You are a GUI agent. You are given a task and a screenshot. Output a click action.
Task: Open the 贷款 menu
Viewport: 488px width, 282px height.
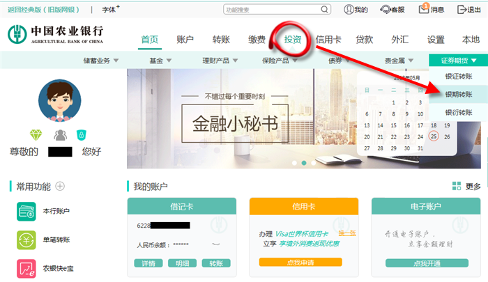pos(364,40)
